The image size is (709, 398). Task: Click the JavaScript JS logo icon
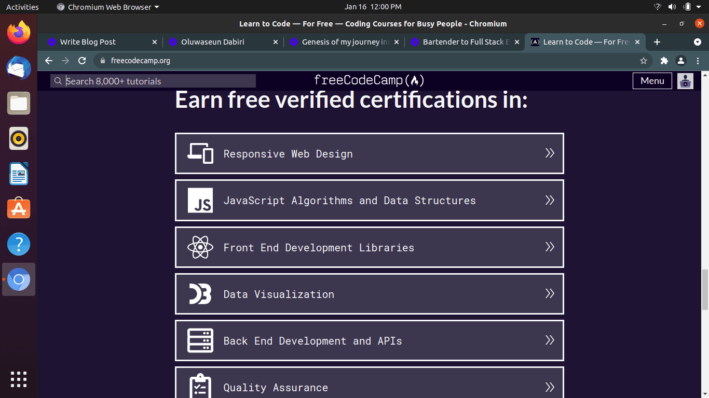point(200,201)
